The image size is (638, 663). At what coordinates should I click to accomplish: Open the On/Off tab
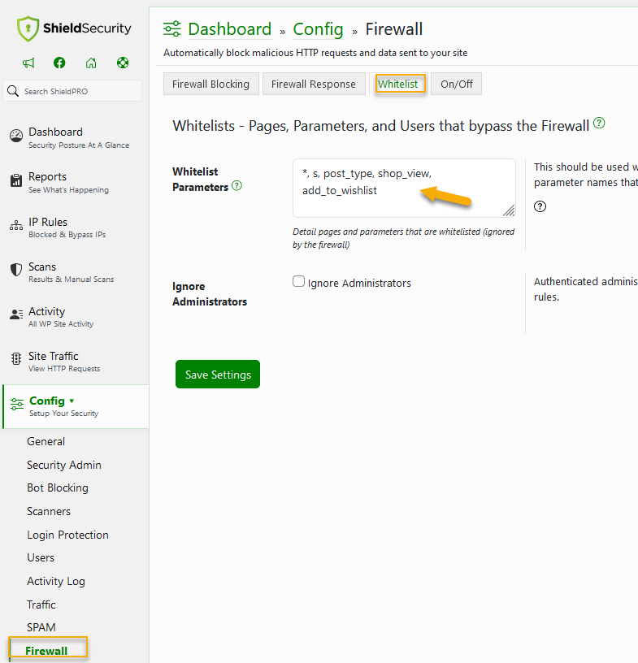click(456, 83)
